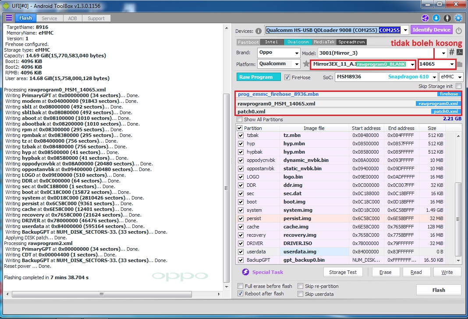Enable Skip re-partition checkbox
The width and height of the screenshot is (468, 319).
(300, 286)
